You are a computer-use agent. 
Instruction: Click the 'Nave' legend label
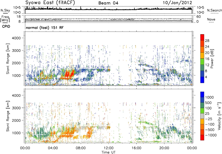(x=211, y=19)
